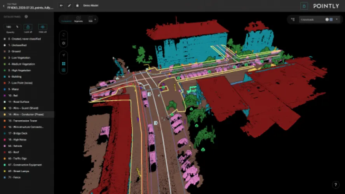
Task: Expand the arrow next to the third tool tab
Action: pyautogui.click(x=95, y=19)
